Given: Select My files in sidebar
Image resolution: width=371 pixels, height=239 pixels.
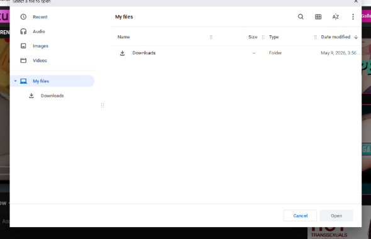Looking at the screenshot, I should pos(53,81).
